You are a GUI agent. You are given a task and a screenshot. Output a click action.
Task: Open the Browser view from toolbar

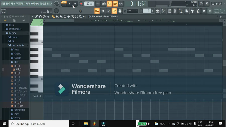tap(181, 11)
